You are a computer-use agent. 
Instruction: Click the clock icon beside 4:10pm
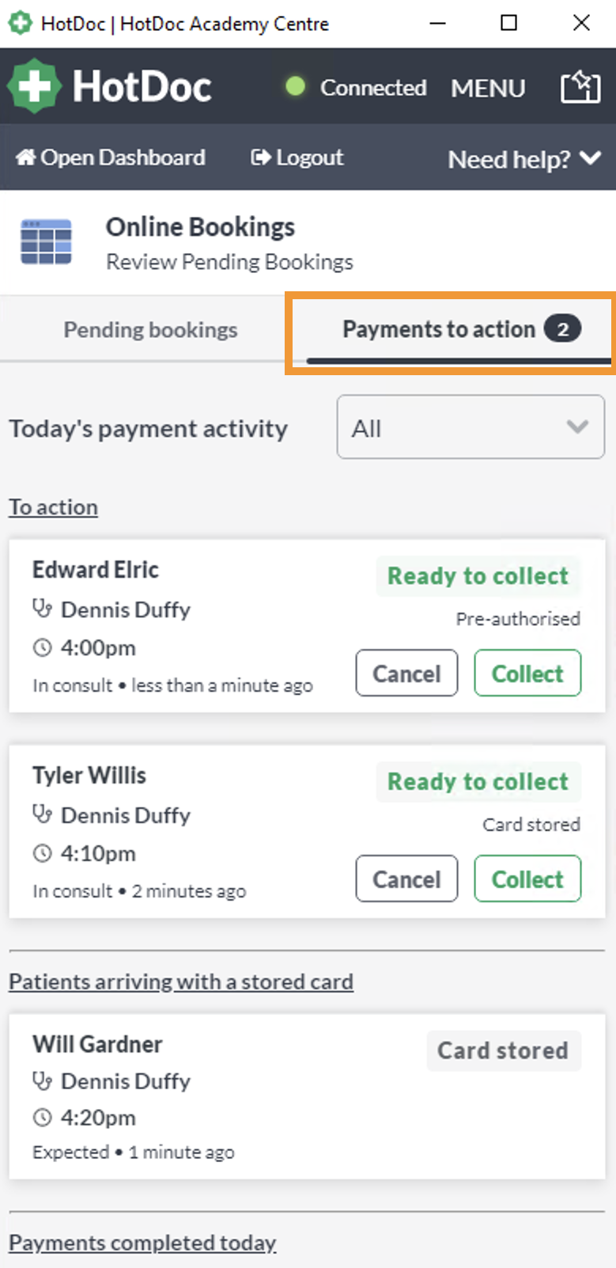pos(42,853)
